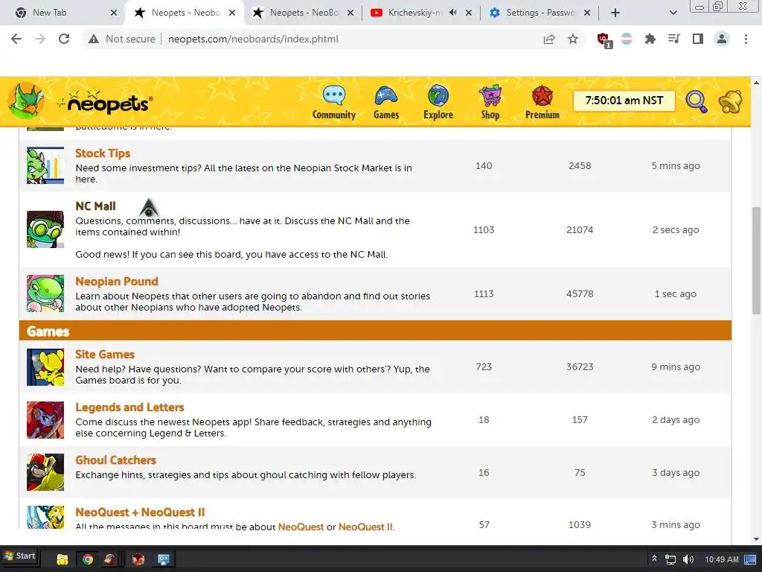Click the page vertical scrollbar thumb
Viewport: 762px width, 572px height.
click(x=756, y=260)
